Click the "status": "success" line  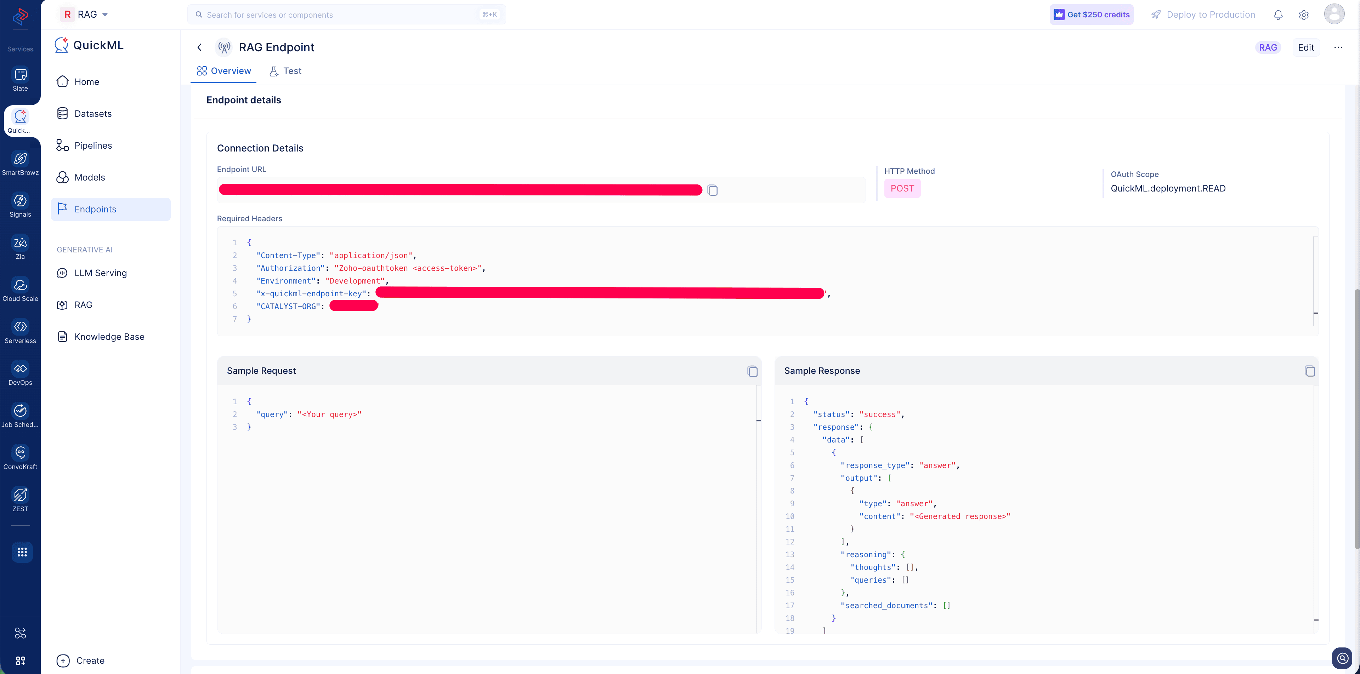tap(858, 414)
